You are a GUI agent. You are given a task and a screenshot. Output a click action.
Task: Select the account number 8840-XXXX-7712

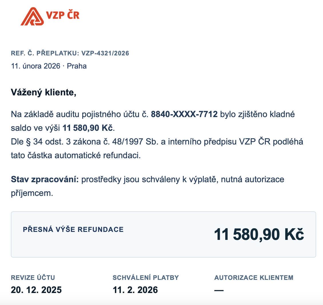point(184,114)
